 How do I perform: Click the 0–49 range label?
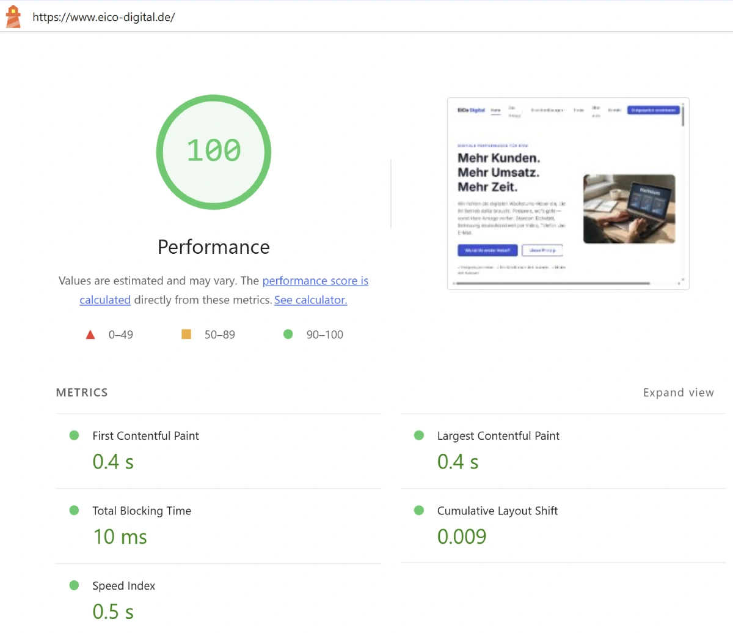(x=121, y=335)
